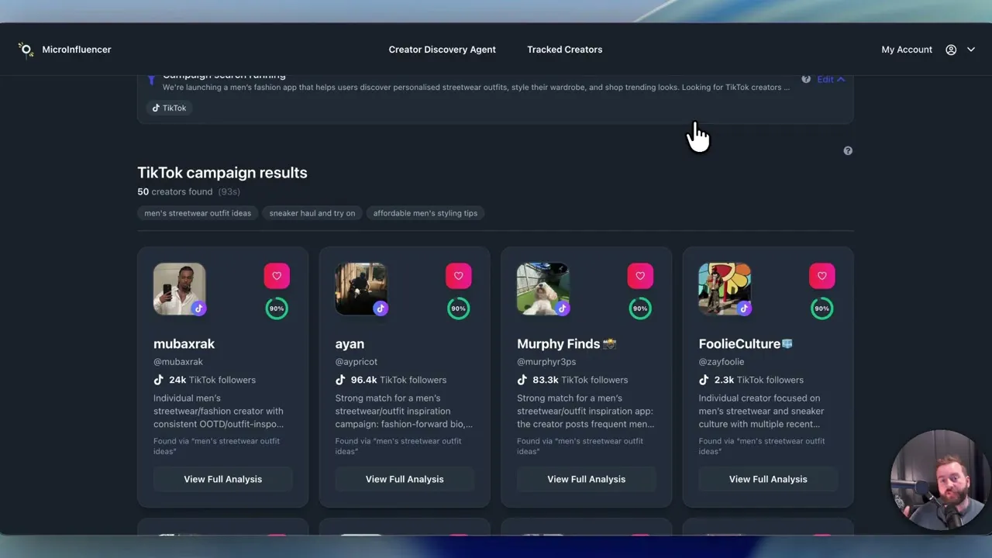Screen dimensions: 992x558
Task: Open FoolieCulture's profile photo
Action: tap(724, 288)
